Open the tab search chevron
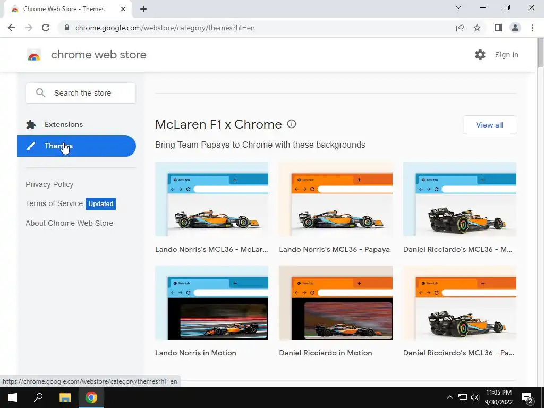This screenshot has height=408, width=544. click(458, 7)
